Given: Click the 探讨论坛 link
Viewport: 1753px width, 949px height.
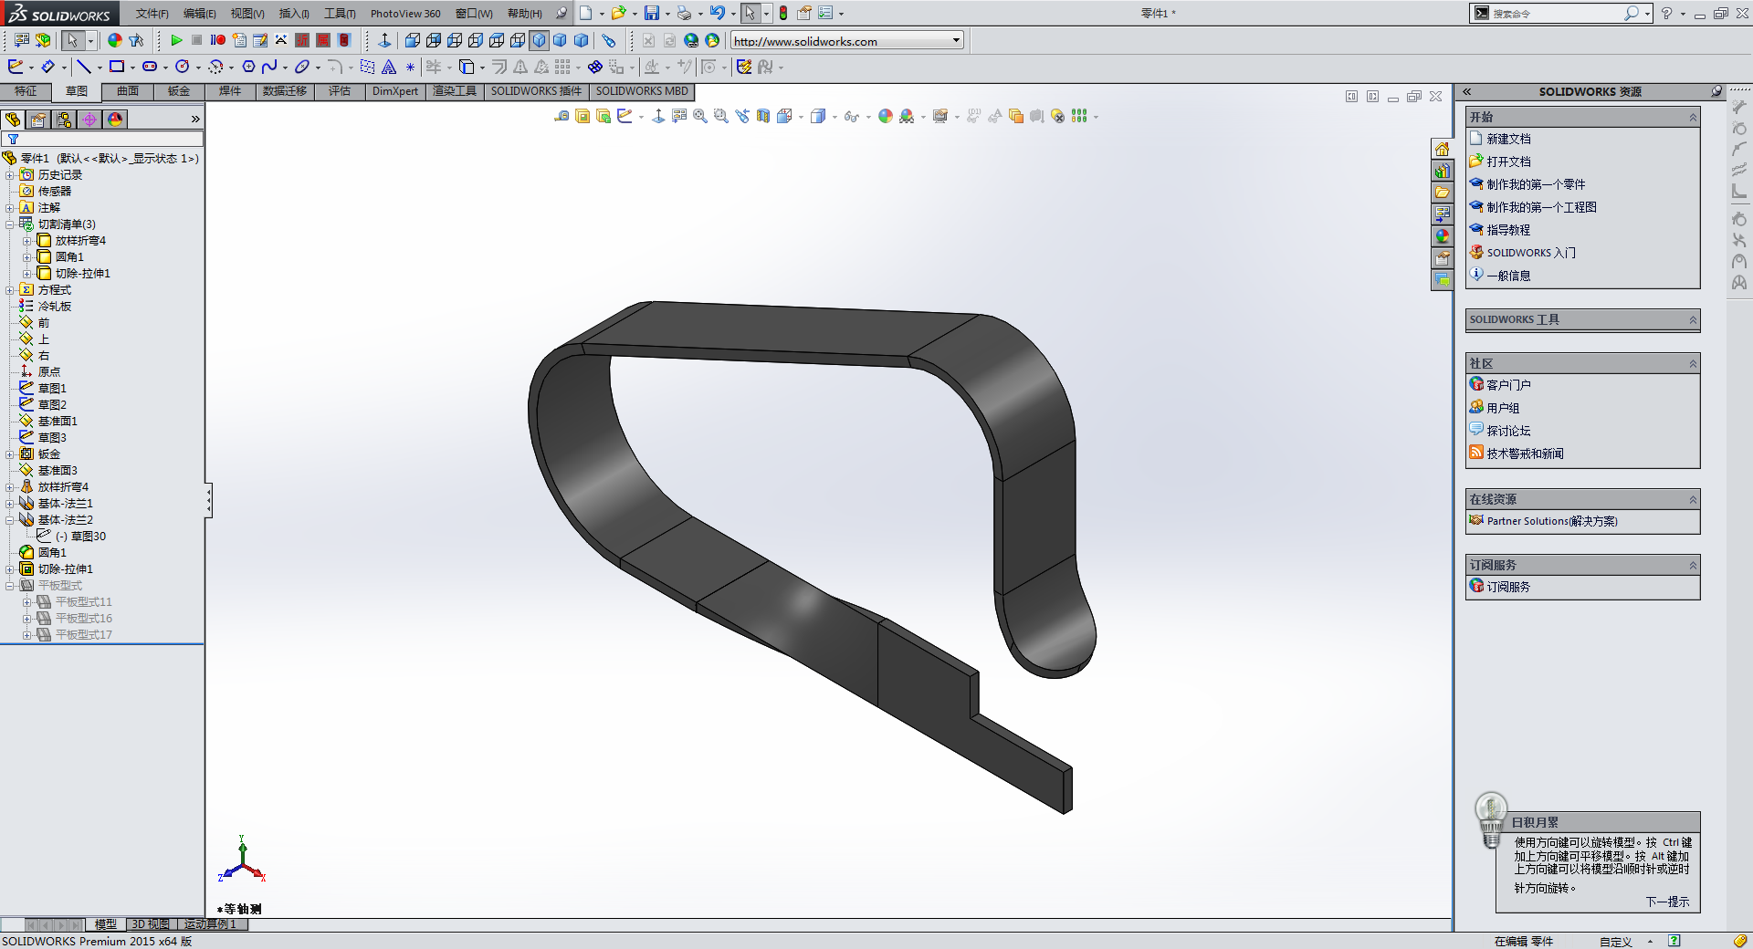Looking at the screenshot, I should tap(1508, 431).
